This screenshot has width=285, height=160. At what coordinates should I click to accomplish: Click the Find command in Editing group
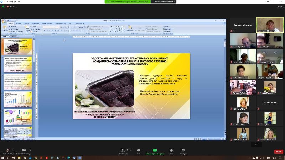click(166, 26)
